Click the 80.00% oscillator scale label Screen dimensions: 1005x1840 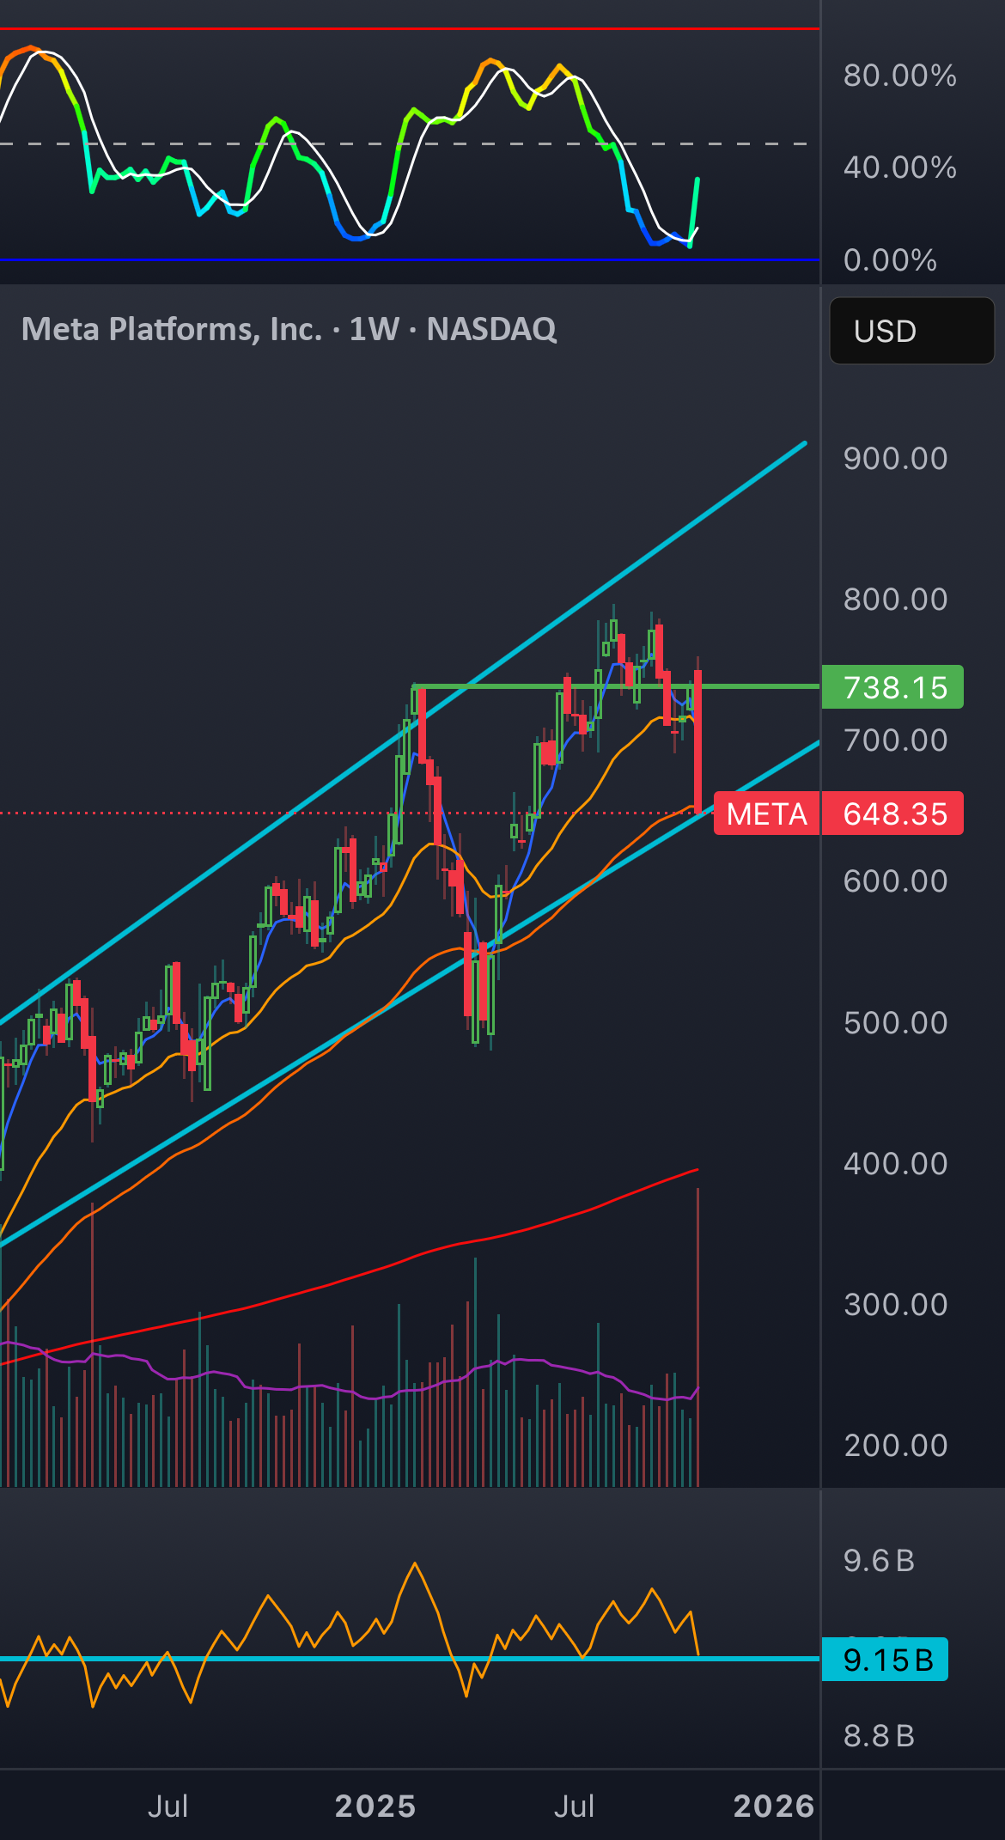click(899, 76)
